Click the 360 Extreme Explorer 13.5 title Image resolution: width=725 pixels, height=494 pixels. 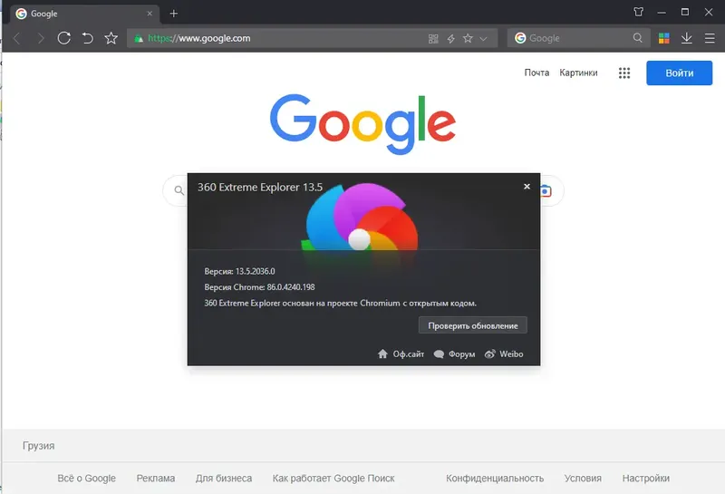click(x=260, y=188)
